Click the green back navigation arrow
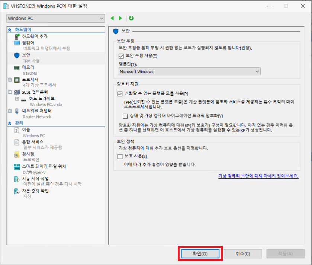 (x=112, y=18)
